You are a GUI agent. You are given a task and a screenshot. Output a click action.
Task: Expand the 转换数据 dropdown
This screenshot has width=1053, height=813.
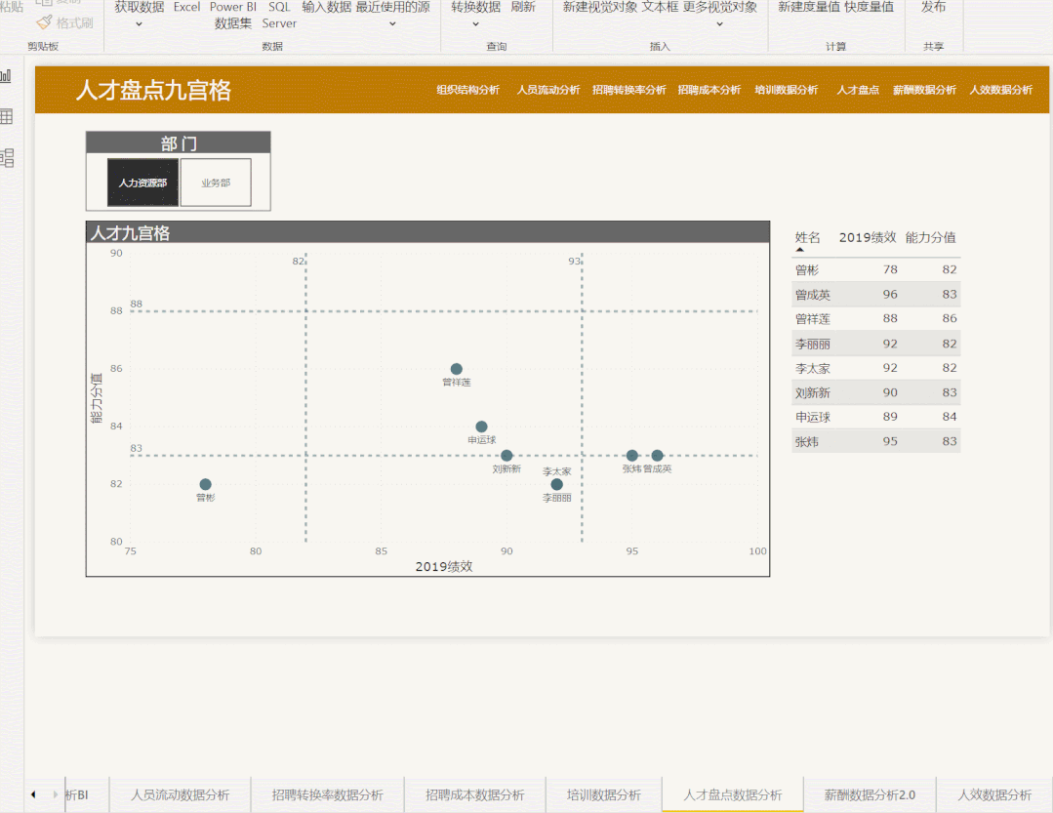[476, 24]
